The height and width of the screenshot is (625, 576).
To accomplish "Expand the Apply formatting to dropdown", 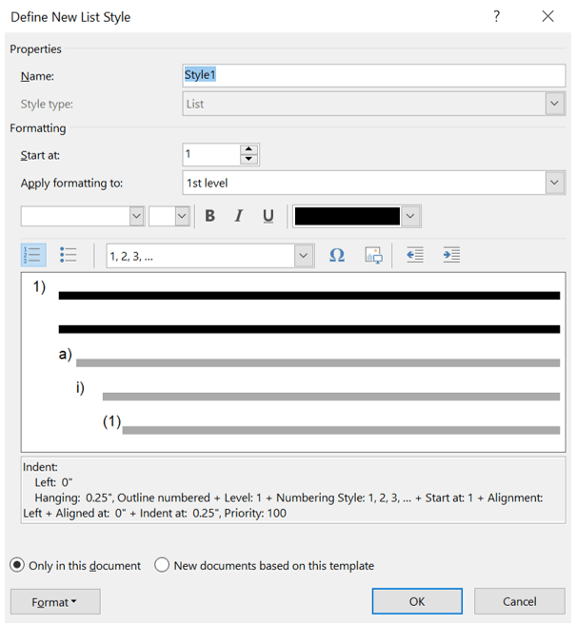I will 555,183.
